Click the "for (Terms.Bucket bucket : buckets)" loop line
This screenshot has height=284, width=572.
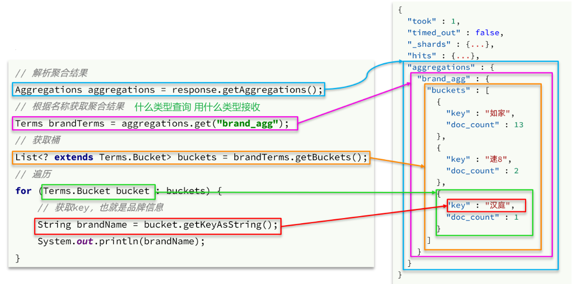pyautogui.click(x=118, y=191)
